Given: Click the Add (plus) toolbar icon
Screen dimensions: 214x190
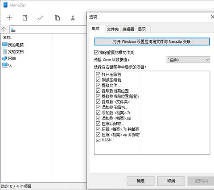Looking at the screenshot, I should coord(9,18).
